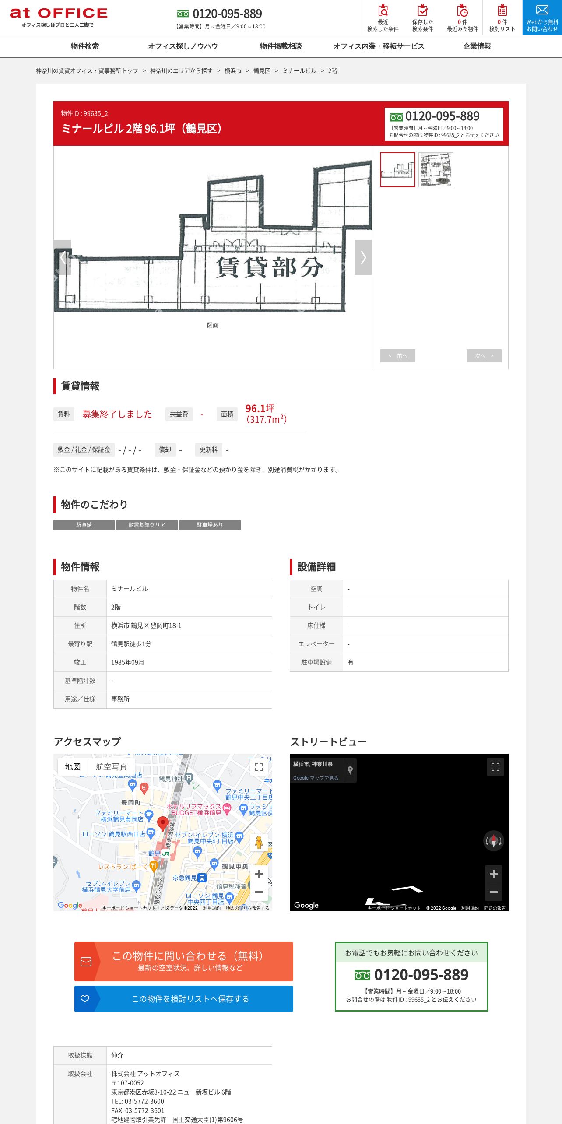Viewport: 562px width, 1124px height.
Task: Show next floor plan image arrow
Action: [363, 257]
